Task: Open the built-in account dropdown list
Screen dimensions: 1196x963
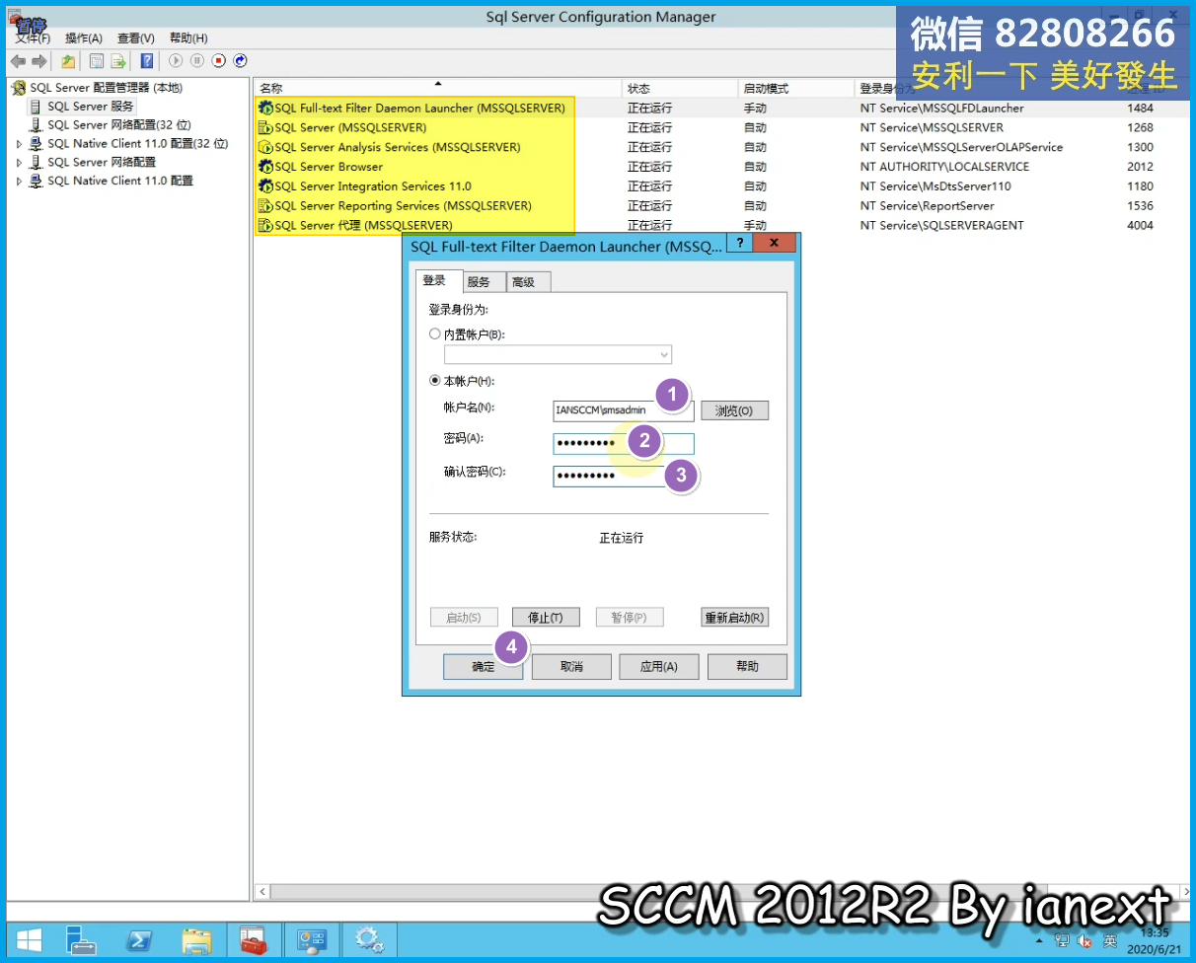Action: (x=664, y=354)
